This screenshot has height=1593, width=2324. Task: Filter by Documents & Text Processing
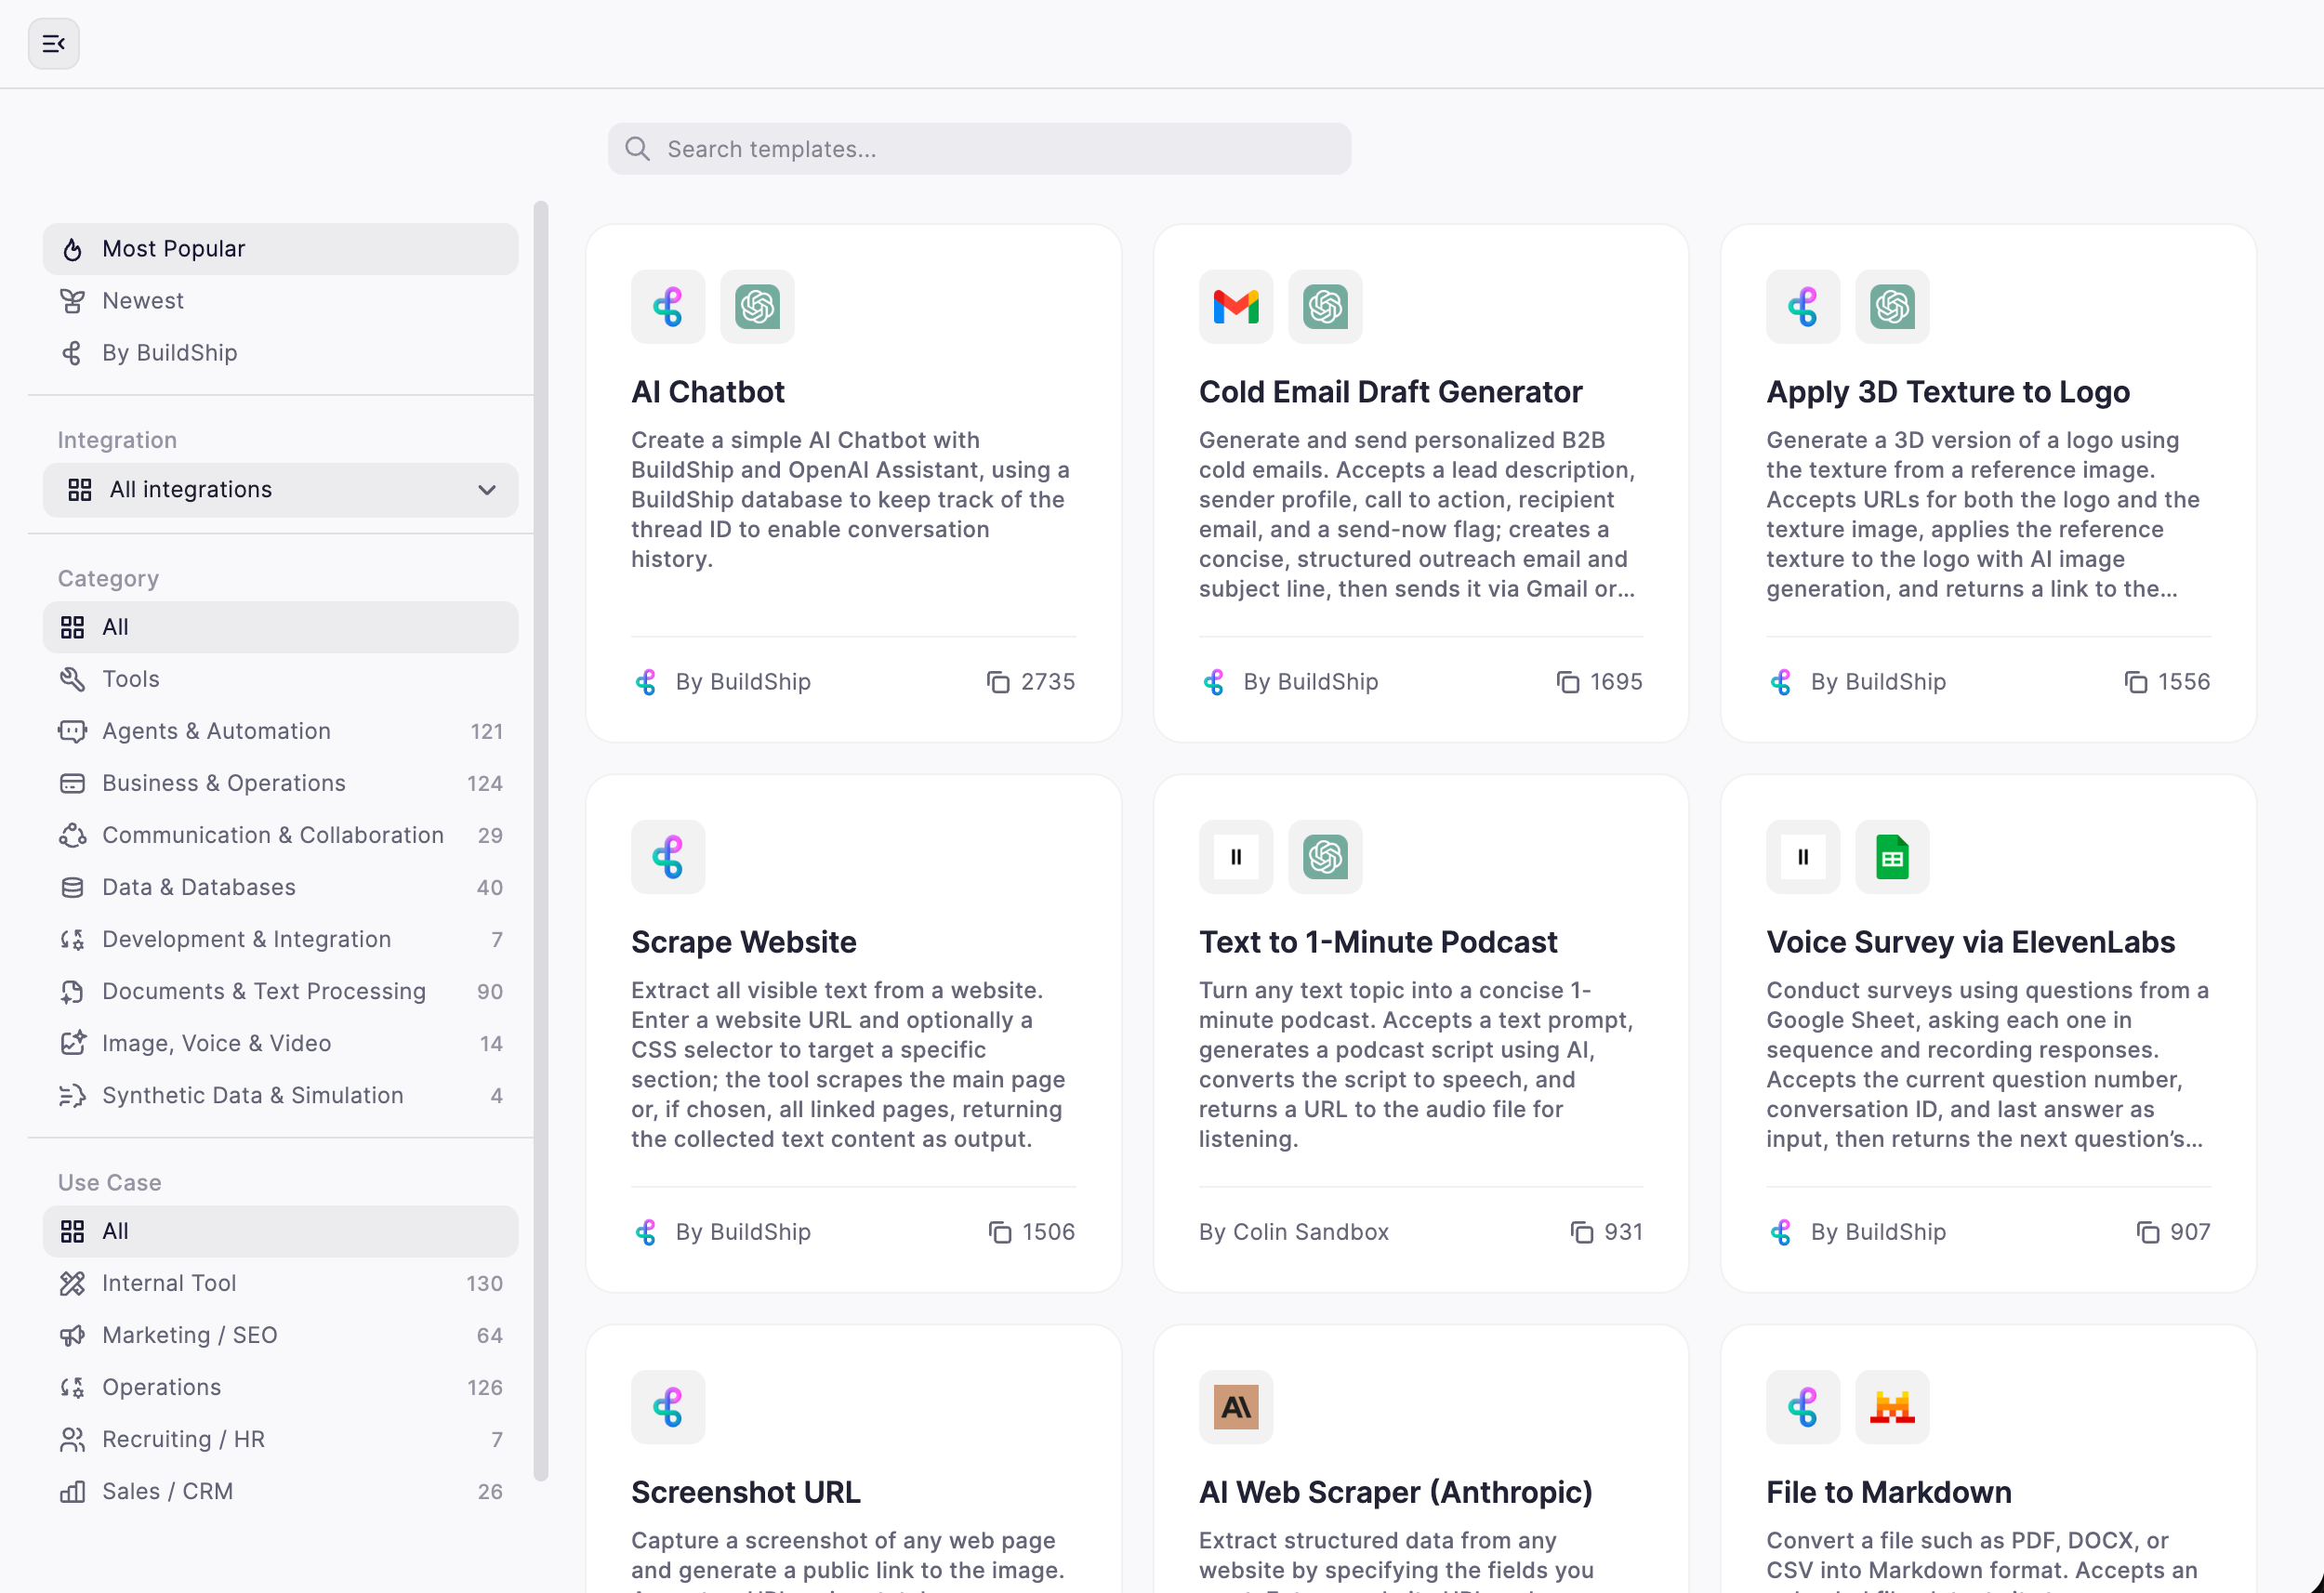280,991
